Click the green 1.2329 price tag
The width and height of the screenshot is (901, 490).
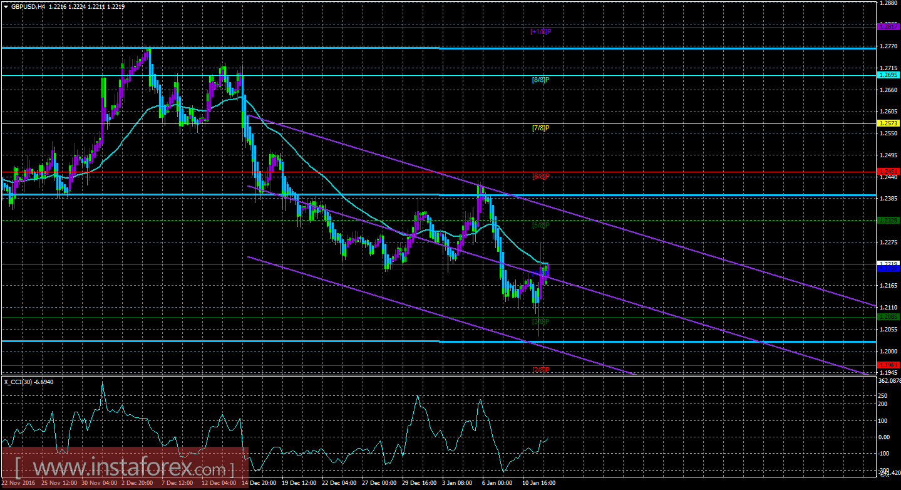click(x=888, y=220)
